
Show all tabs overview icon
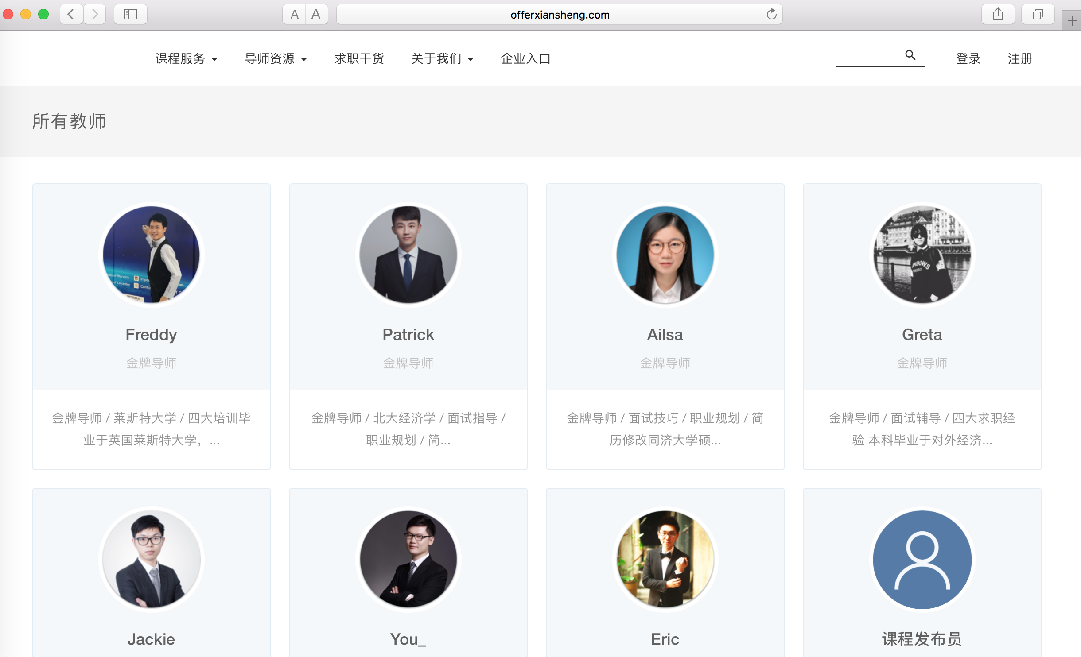tap(1038, 14)
